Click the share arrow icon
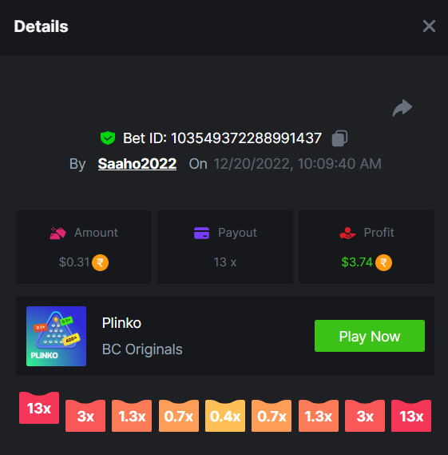 402,108
